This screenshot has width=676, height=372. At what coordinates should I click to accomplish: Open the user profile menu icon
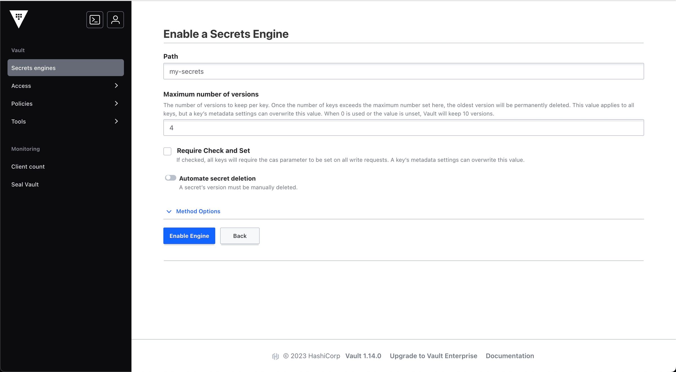pyautogui.click(x=115, y=20)
